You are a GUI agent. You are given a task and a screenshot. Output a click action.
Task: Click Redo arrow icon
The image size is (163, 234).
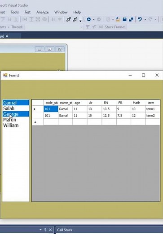(150, 19)
